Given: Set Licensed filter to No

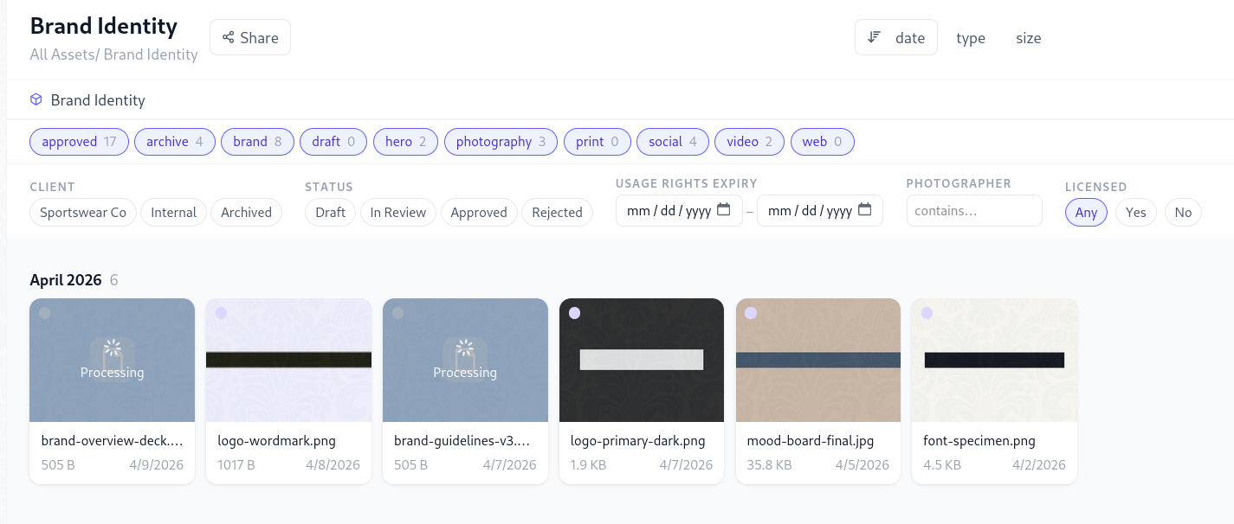Looking at the screenshot, I should [x=1183, y=212].
